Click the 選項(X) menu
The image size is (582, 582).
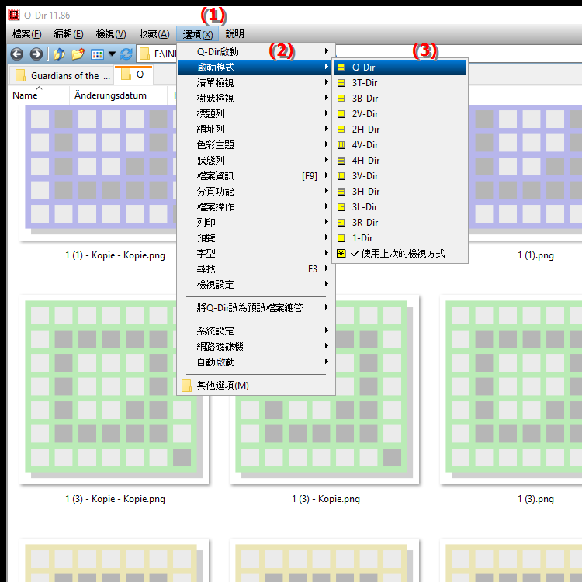(197, 34)
